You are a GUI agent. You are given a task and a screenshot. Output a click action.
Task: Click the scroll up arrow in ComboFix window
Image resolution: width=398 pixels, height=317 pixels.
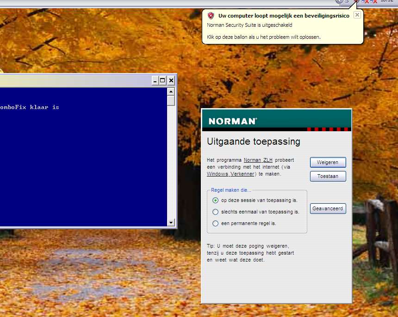pyautogui.click(x=171, y=91)
